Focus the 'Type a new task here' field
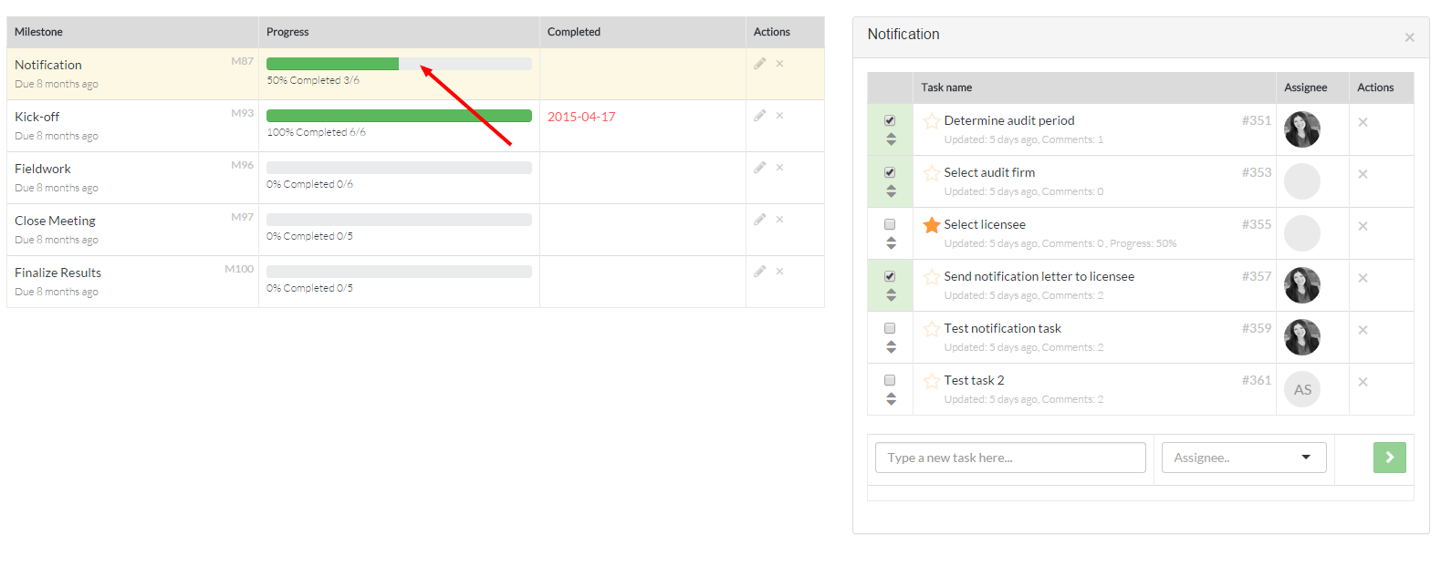 1009,458
